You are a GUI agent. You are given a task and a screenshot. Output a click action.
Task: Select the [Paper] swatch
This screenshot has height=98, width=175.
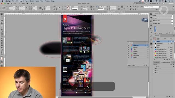pos(163,45)
